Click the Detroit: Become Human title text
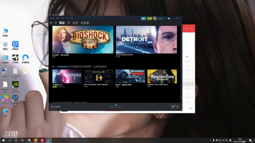The image size is (255, 143). pyautogui.click(x=124, y=55)
